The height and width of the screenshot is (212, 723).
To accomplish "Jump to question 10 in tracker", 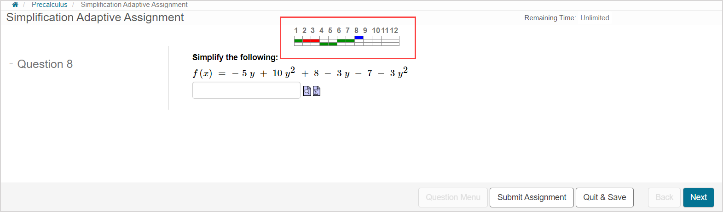I will (376, 41).
